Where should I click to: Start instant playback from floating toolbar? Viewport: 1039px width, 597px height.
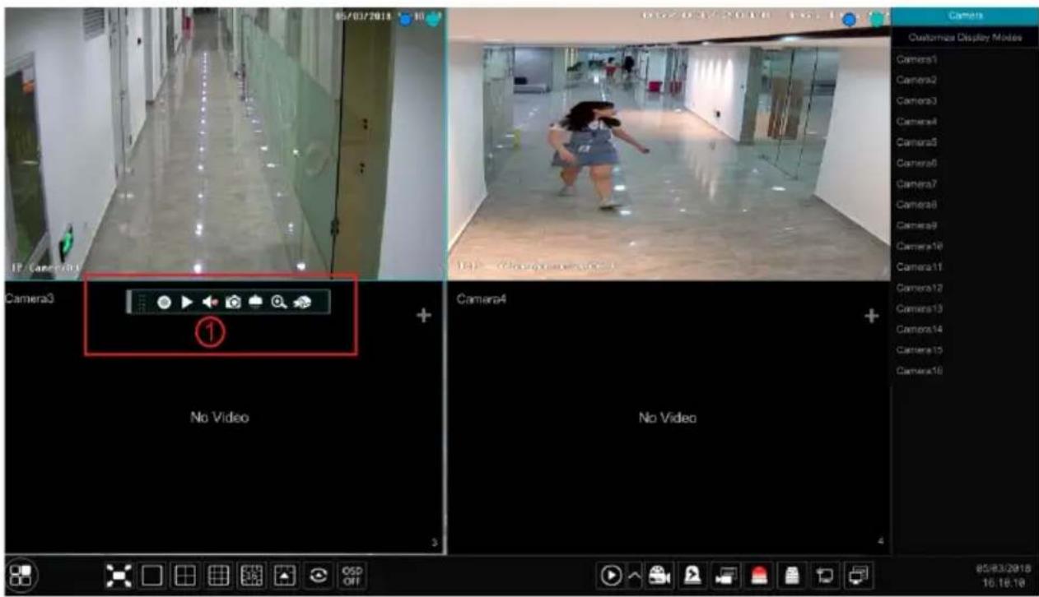point(189,302)
